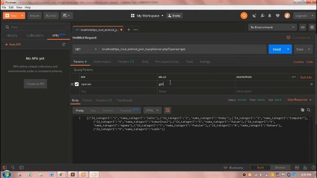Expand the Save button dropdown arrow

pyautogui.click(x=309, y=49)
